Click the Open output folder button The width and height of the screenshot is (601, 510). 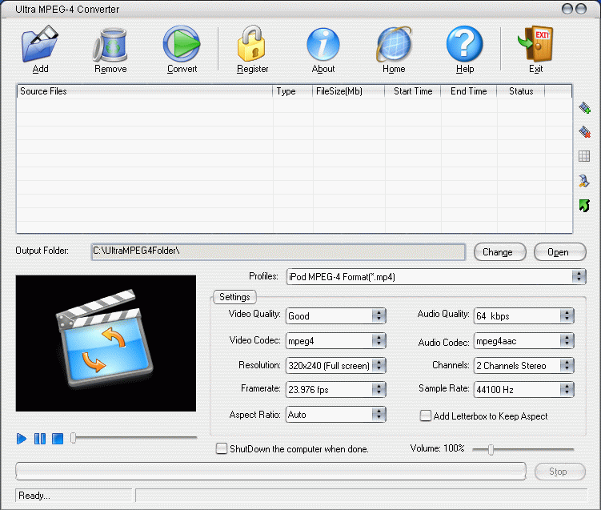point(558,252)
